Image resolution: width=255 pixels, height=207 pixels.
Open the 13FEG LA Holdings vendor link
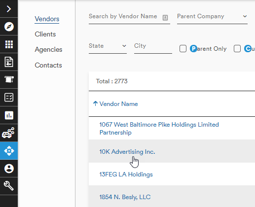pyautogui.click(x=126, y=174)
